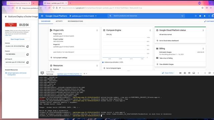
Task: Select the Build and Deploy a Docker browser tab
Action: click(x=19, y=3)
